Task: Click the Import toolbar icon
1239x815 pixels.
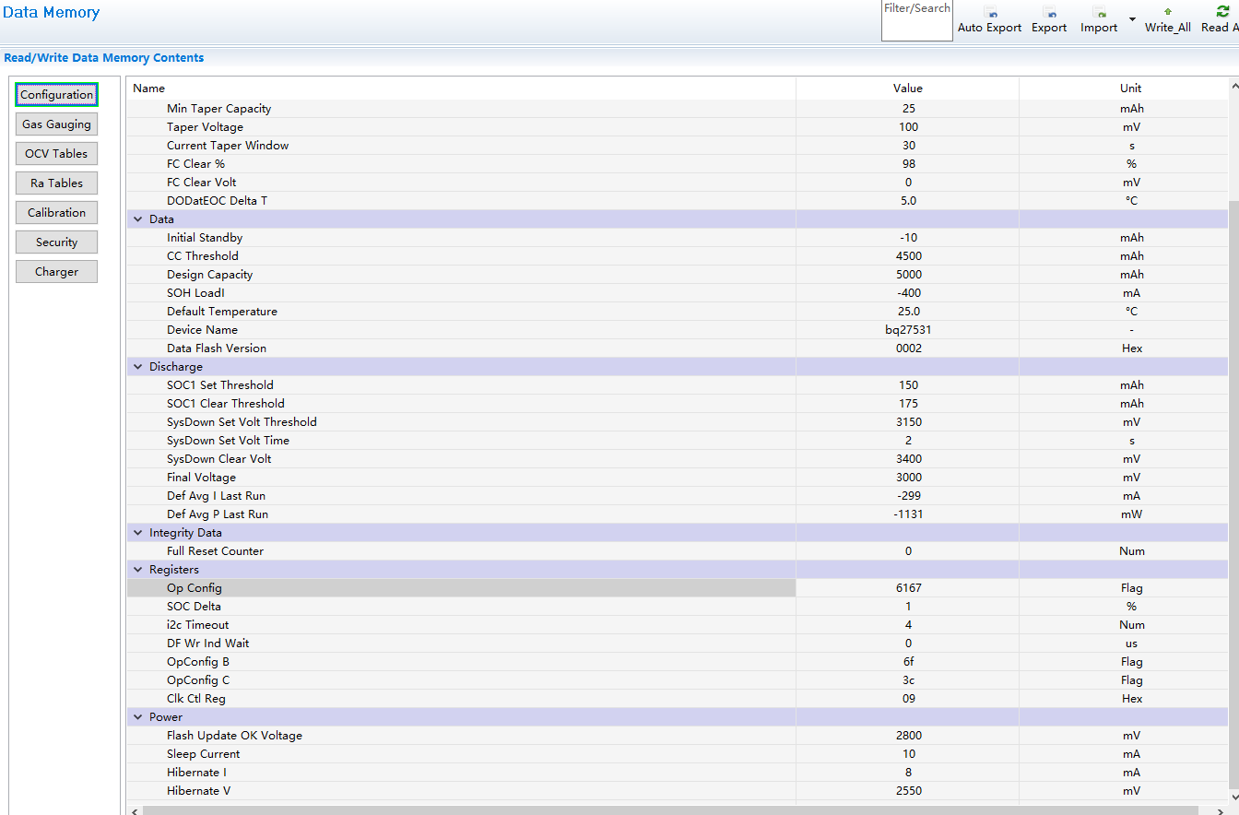Action: (x=1099, y=13)
